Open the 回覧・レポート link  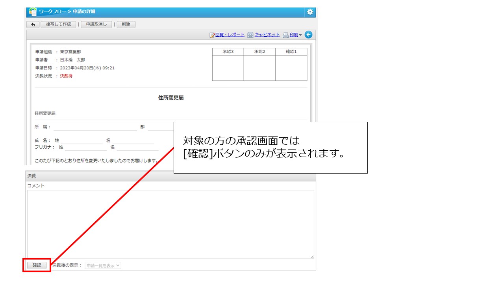pos(230,35)
